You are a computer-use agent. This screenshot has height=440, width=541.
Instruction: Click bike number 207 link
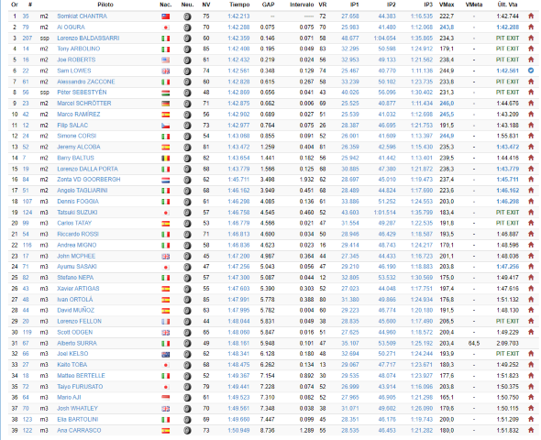coord(28,38)
